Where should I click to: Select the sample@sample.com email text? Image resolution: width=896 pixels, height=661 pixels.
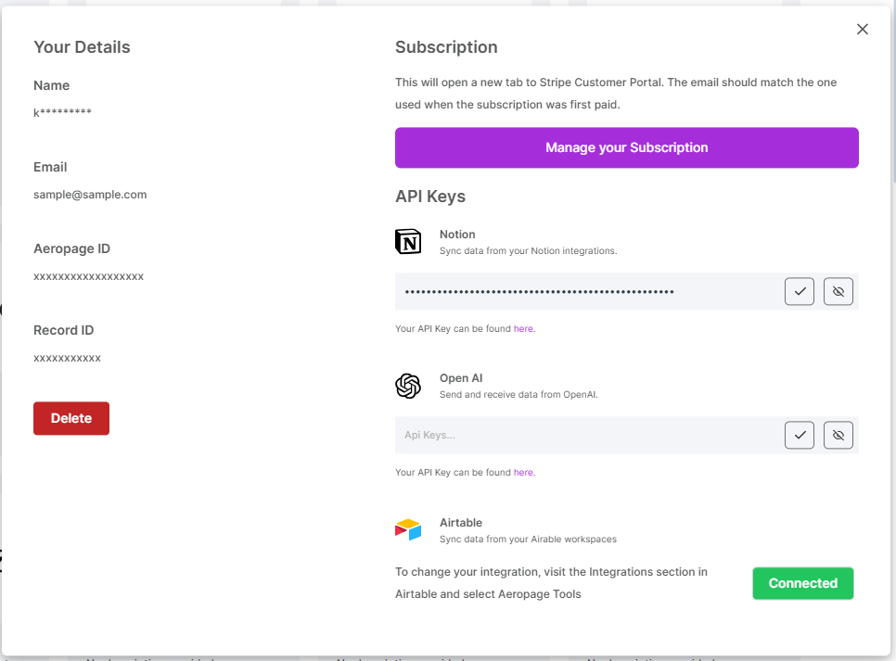(90, 195)
